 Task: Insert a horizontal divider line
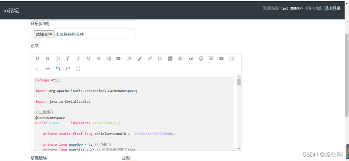[x=48, y=69]
